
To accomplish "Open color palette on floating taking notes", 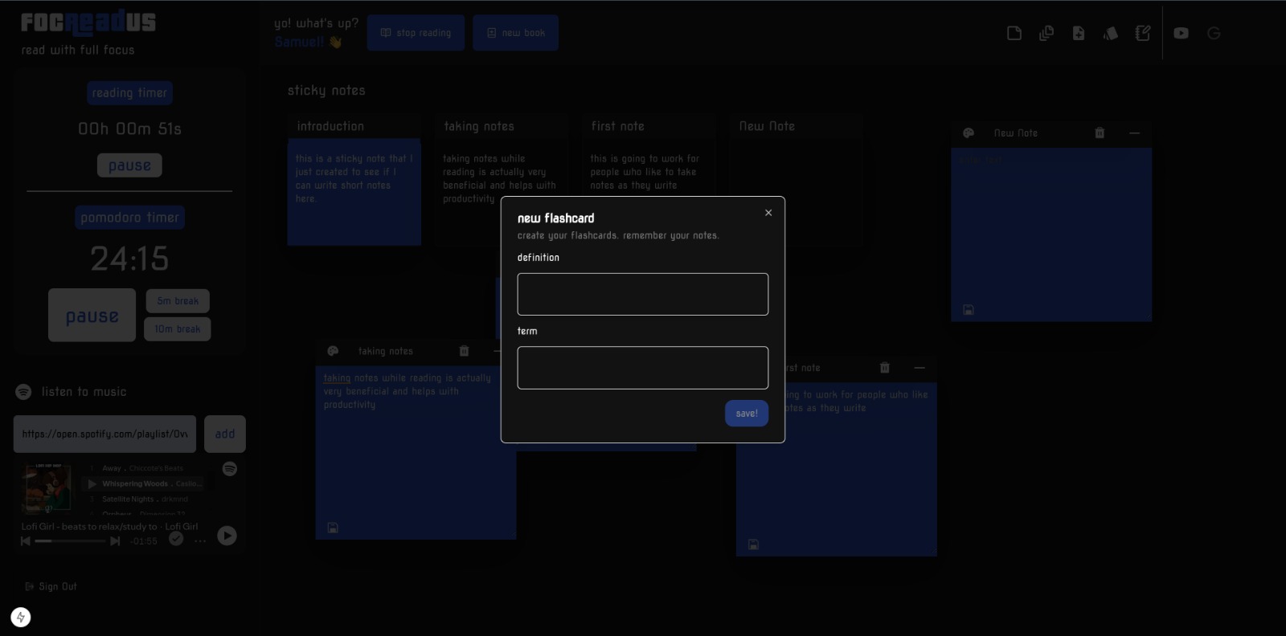I will pyautogui.click(x=333, y=351).
